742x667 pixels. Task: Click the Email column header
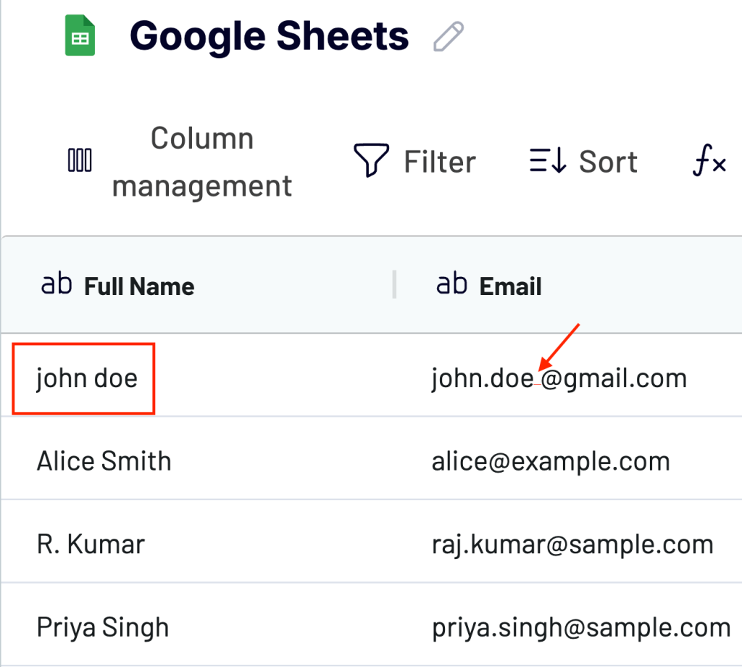pyautogui.click(x=511, y=286)
